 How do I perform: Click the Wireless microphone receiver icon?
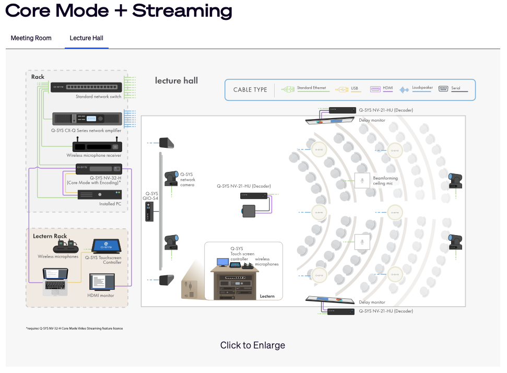tap(97, 144)
